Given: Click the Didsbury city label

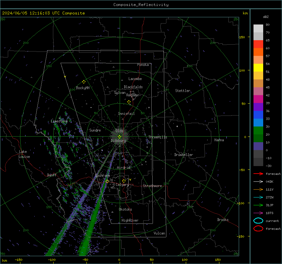Looking at the screenshot, I should (118, 141).
